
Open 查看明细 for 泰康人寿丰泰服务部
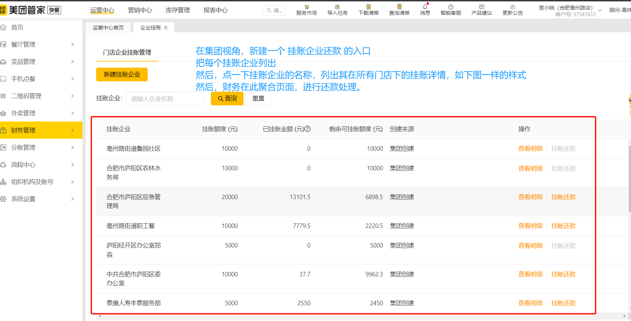[530, 303]
